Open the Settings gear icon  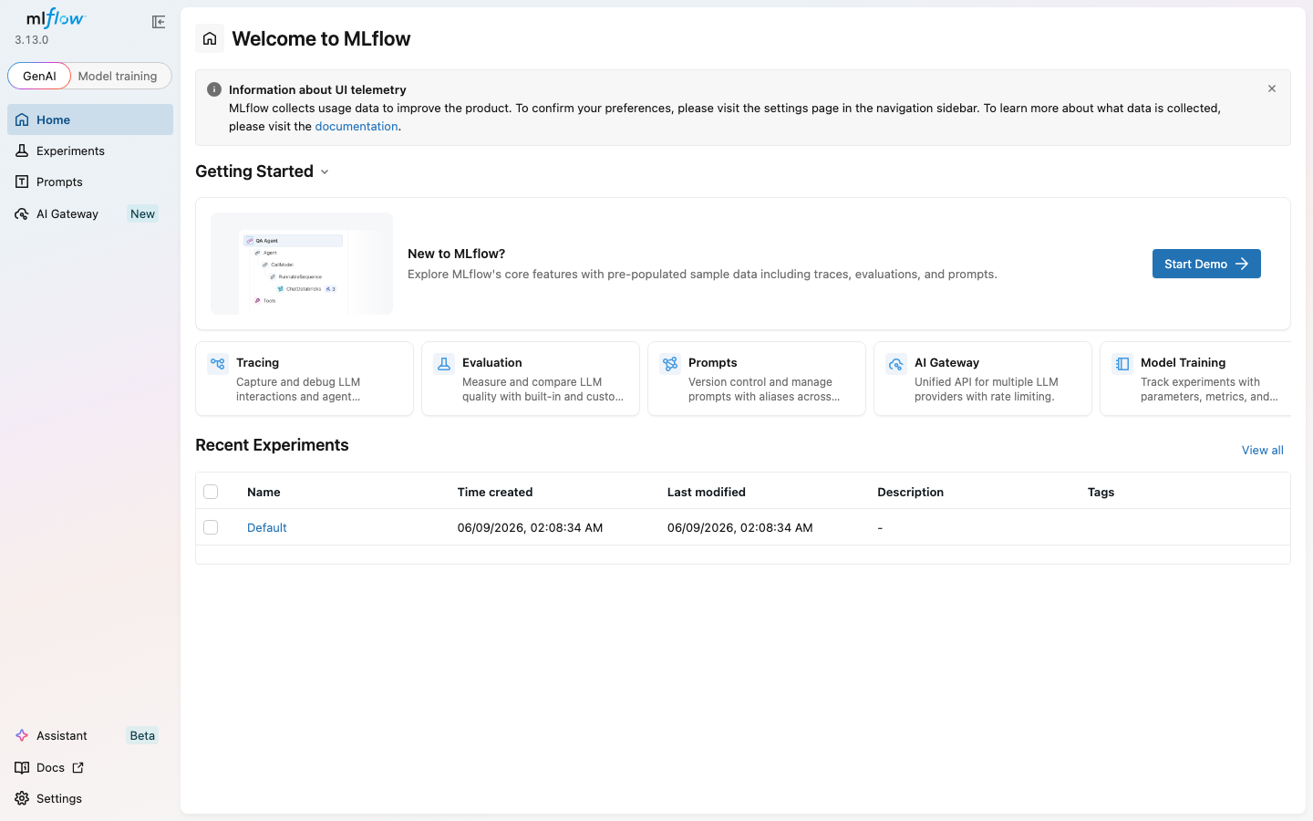click(x=22, y=798)
